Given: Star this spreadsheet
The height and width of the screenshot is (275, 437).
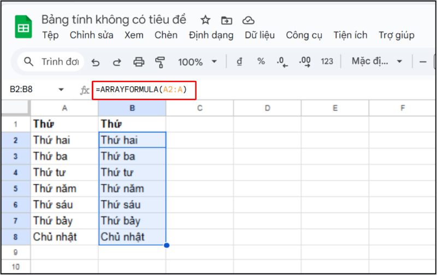Looking at the screenshot, I should 205,20.
